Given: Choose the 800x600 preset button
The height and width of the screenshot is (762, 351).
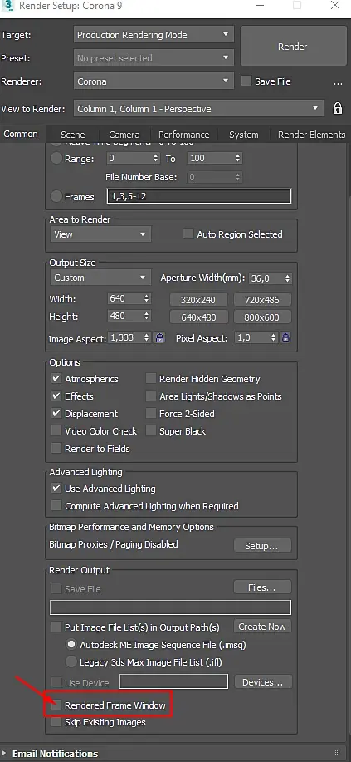Looking at the screenshot, I should [x=262, y=317].
